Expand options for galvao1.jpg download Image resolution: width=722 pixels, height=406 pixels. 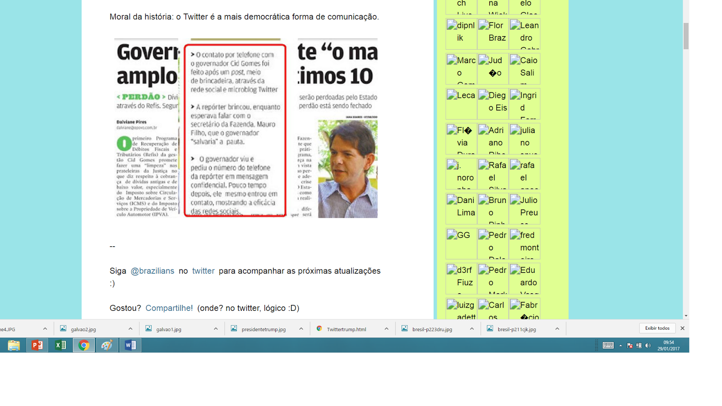(216, 329)
